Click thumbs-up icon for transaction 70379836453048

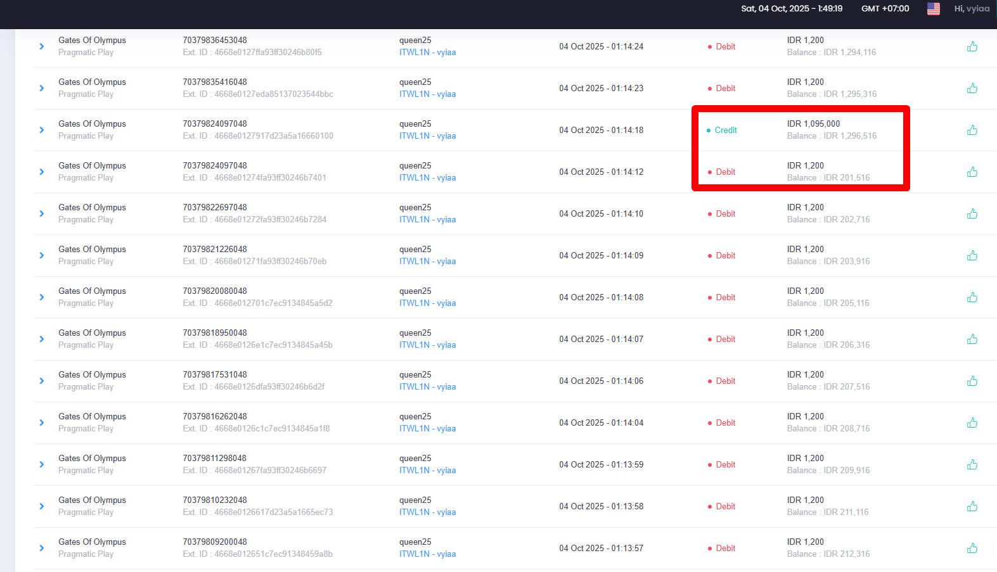972,46
